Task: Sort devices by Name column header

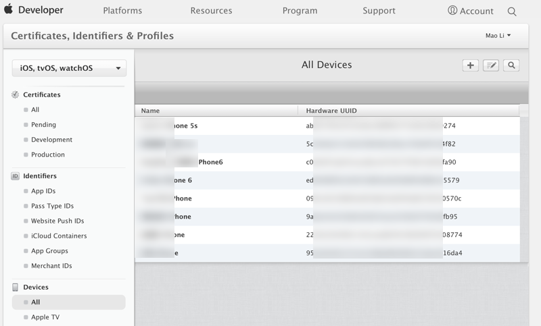Action: (150, 111)
